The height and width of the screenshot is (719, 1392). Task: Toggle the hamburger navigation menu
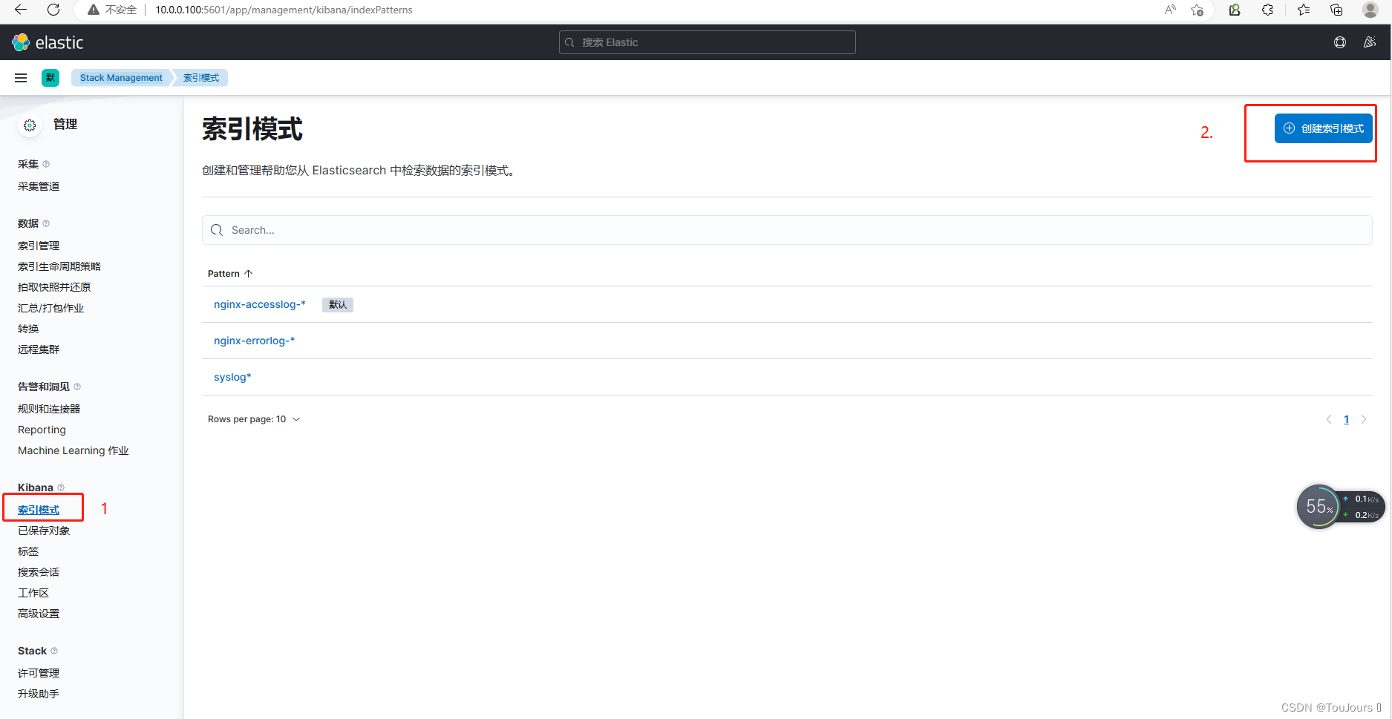21,78
